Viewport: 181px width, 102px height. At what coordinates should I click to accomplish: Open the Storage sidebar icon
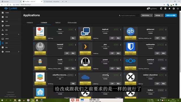tap(3, 17)
